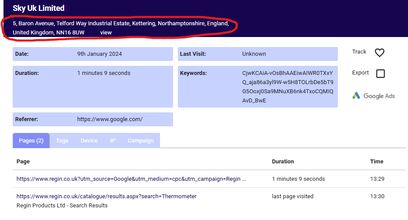Click the Keywords value starting CjwKCAiA
408x220 pixels.
pos(288,87)
